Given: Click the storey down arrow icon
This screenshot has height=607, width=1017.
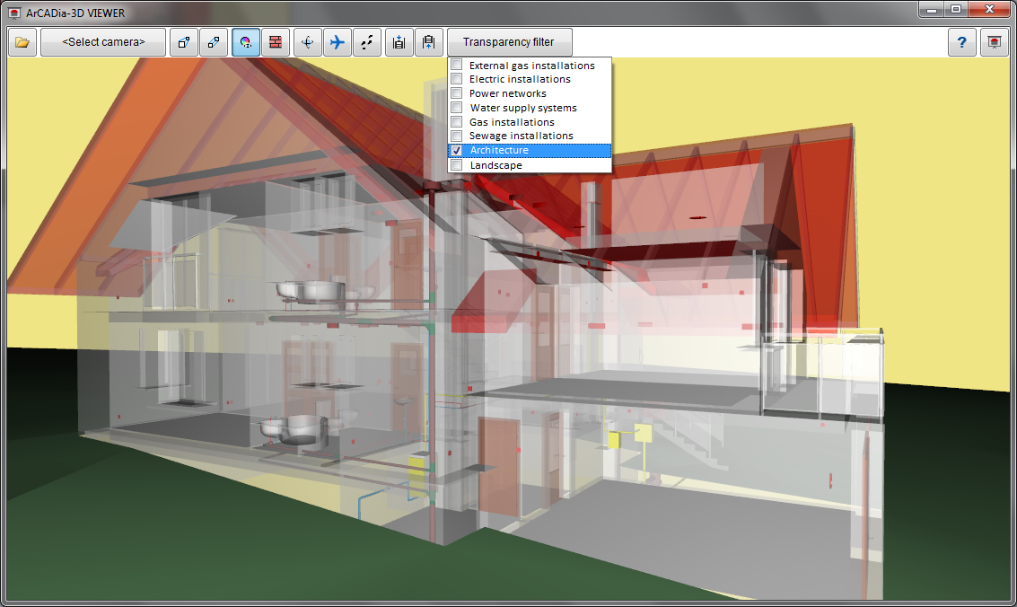Looking at the screenshot, I should [399, 42].
